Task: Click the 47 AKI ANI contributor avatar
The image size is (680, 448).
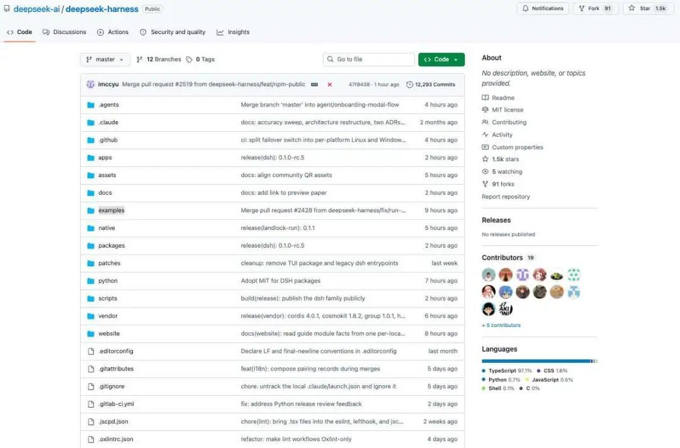Action: pyautogui.click(x=506, y=309)
